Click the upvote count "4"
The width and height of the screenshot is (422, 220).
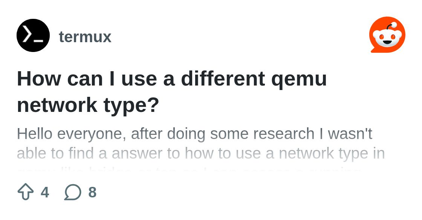(45, 192)
